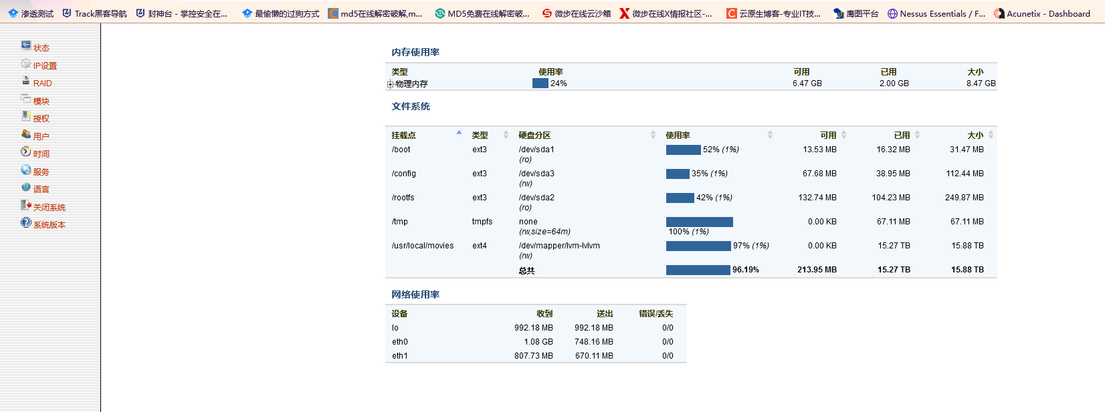Screen dimensions: 1105x412
Task: Open the Track黑客导航 bookmark
Action: point(94,13)
